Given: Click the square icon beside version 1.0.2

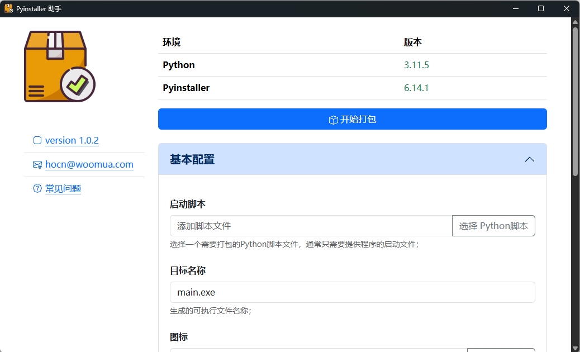Looking at the screenshot, I should click(x=37, y=140).
